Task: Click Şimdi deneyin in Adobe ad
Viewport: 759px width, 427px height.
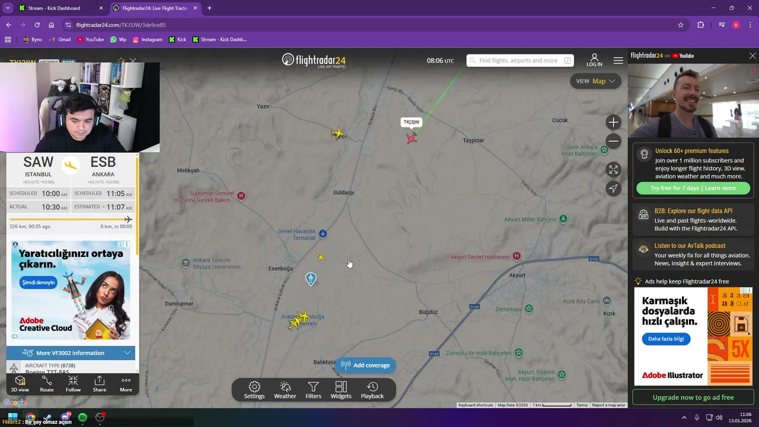Action: [x=39, y=282]
